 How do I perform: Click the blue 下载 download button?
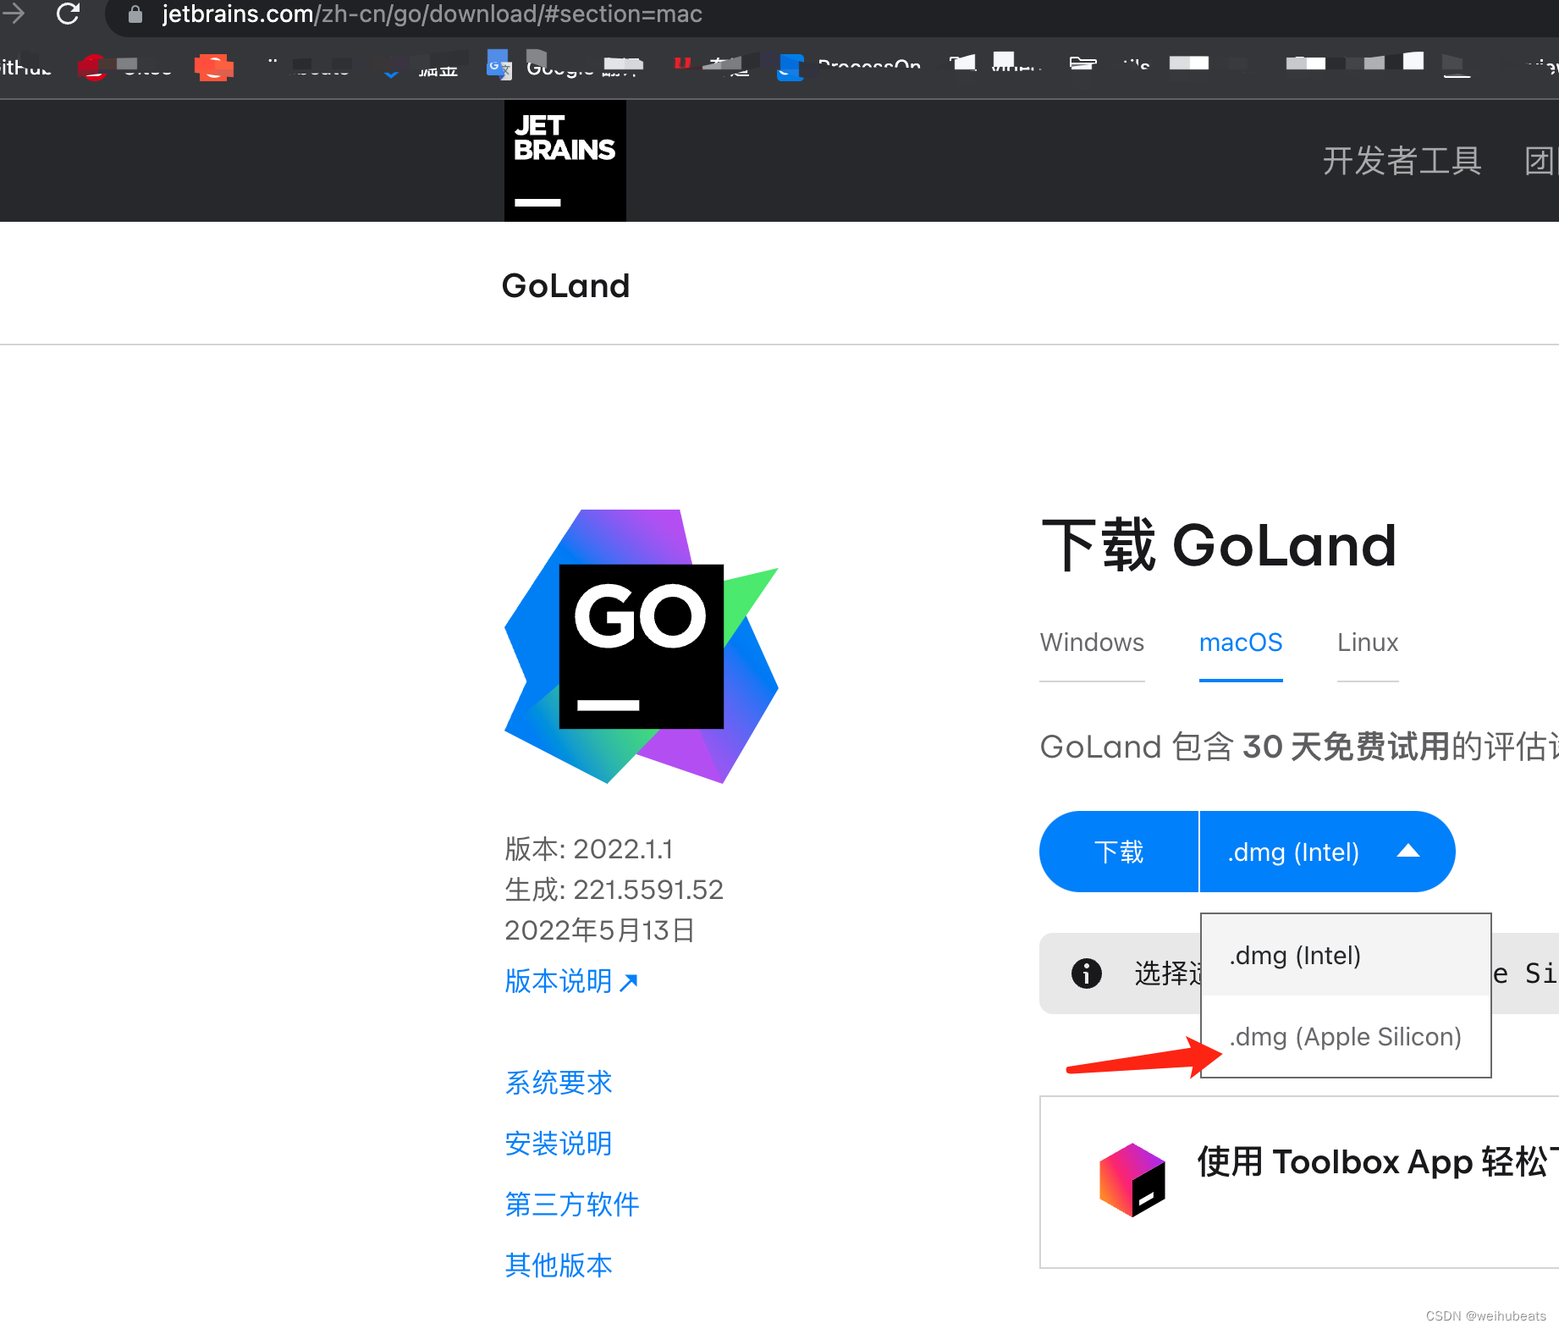(1119, 852)
